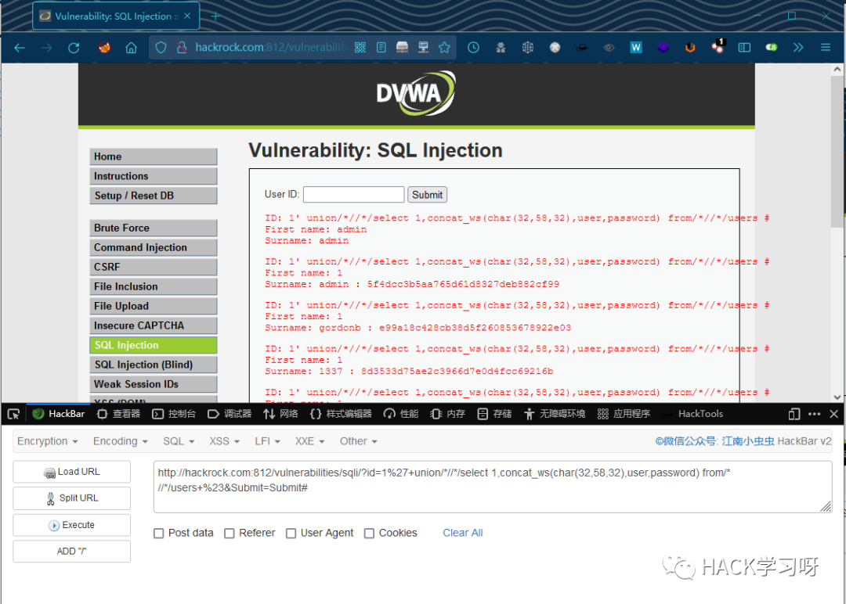Open the File Upload menu item
This screenshot has width=846, height=604.
coord(154,306)
